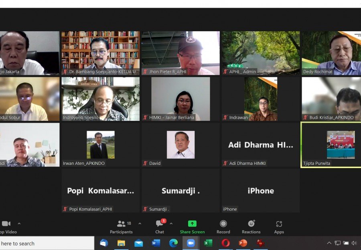This screenshot has width=361, height=250.
Task: Expand the chevron next to Participants
Action: pyautogui.click(x=140, y=224)
